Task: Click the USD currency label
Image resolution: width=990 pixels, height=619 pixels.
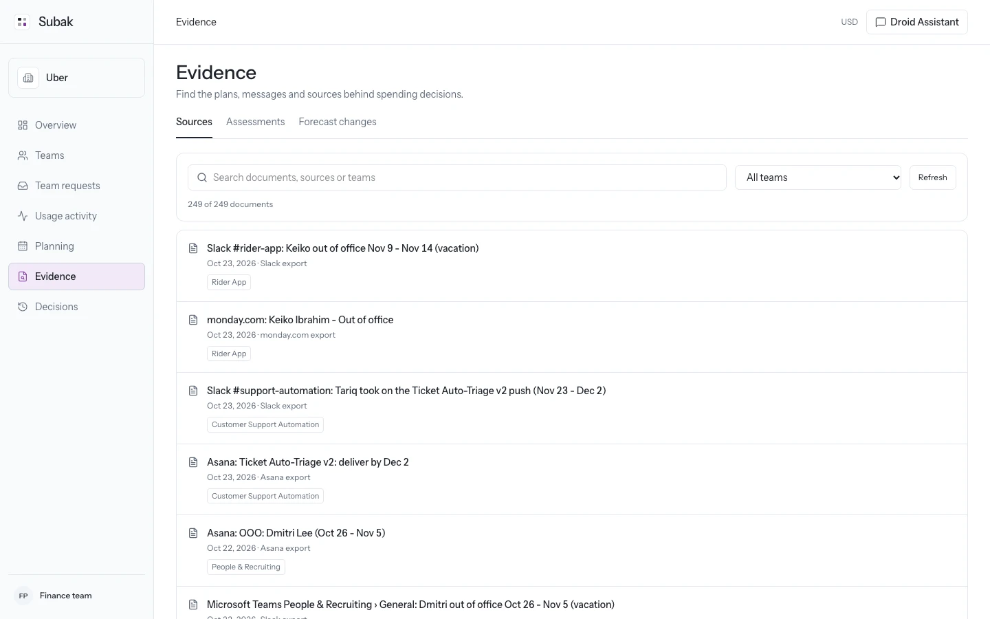Action: click(x=850, y=22)
